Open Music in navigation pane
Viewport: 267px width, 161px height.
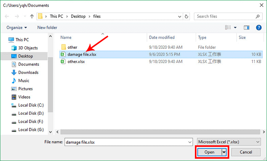(24, 81)
